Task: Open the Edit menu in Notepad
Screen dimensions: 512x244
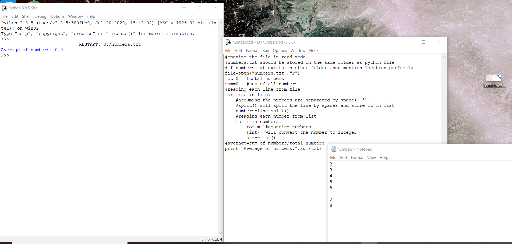Action: point(343,158)
